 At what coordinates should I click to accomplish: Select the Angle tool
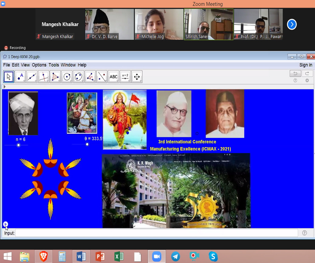point(90,77)
